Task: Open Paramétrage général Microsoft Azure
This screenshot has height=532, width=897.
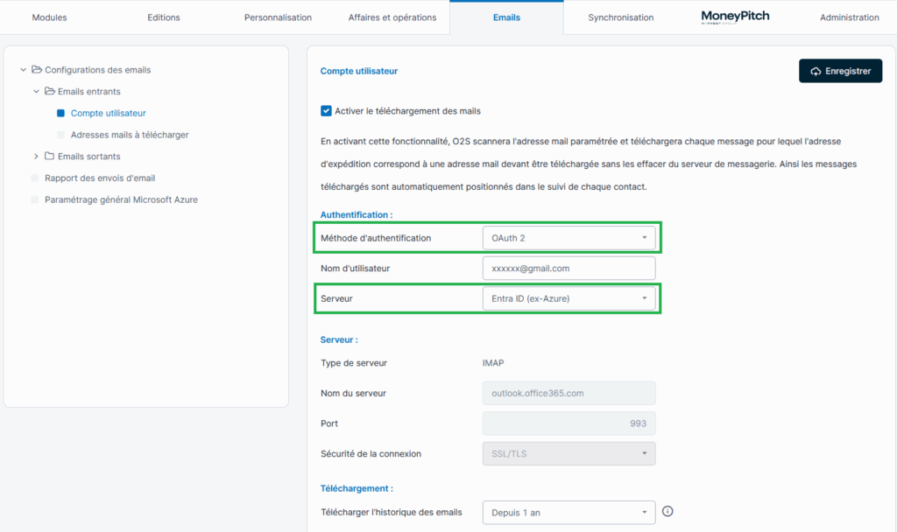Action: 121,199
